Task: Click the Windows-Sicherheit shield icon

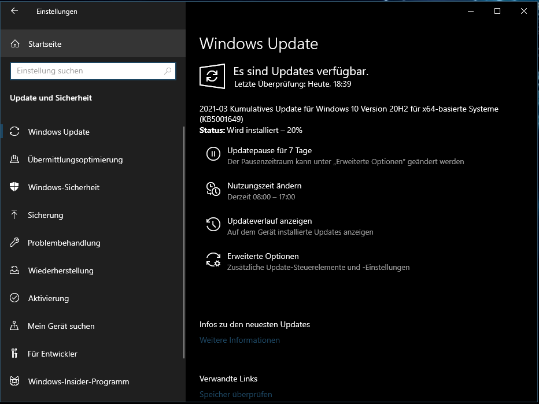Action: coord(14,187)
